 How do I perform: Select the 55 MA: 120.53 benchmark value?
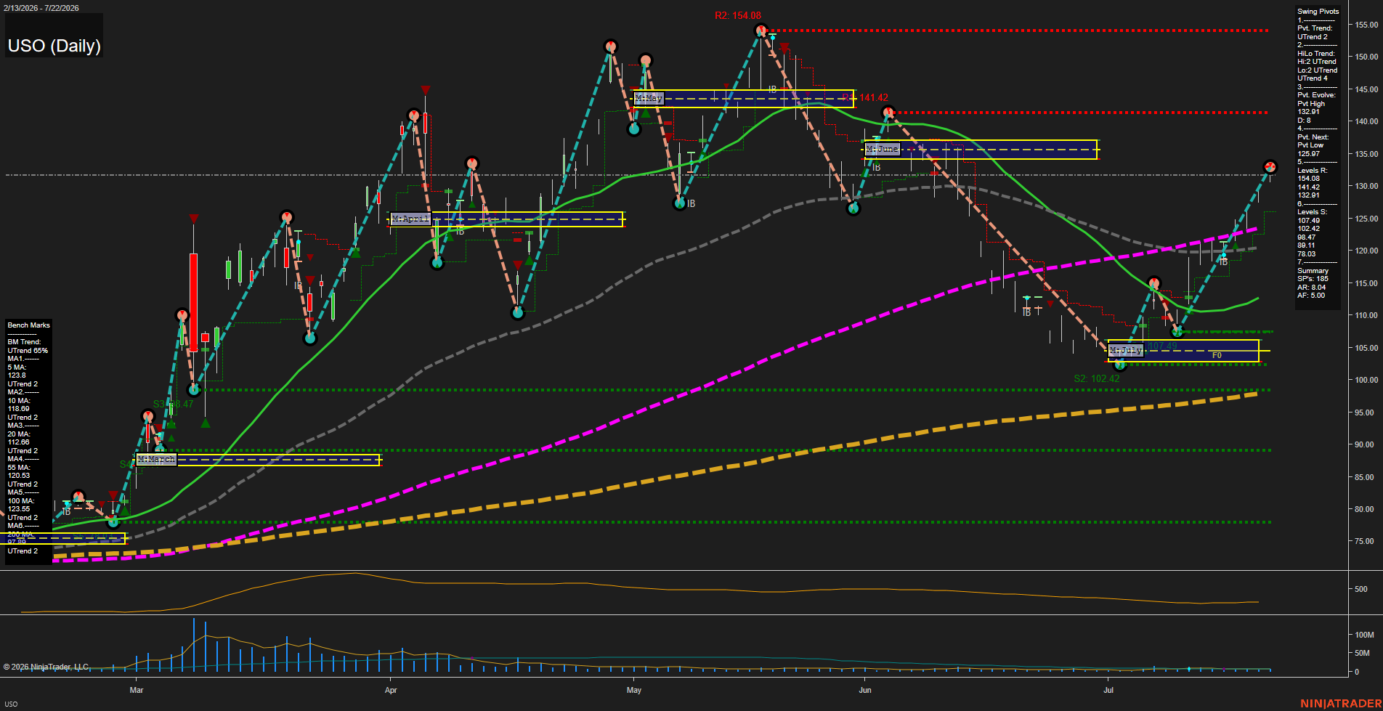click(x=19, y=471)
